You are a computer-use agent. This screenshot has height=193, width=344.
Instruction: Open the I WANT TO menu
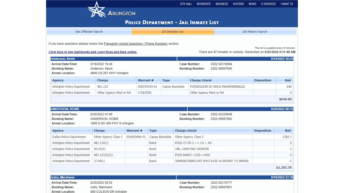(x=287, y=4)
